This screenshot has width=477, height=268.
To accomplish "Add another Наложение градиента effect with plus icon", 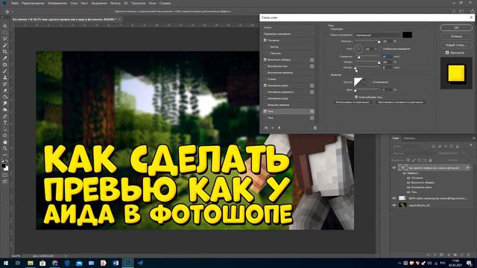I will pos(312,92).
